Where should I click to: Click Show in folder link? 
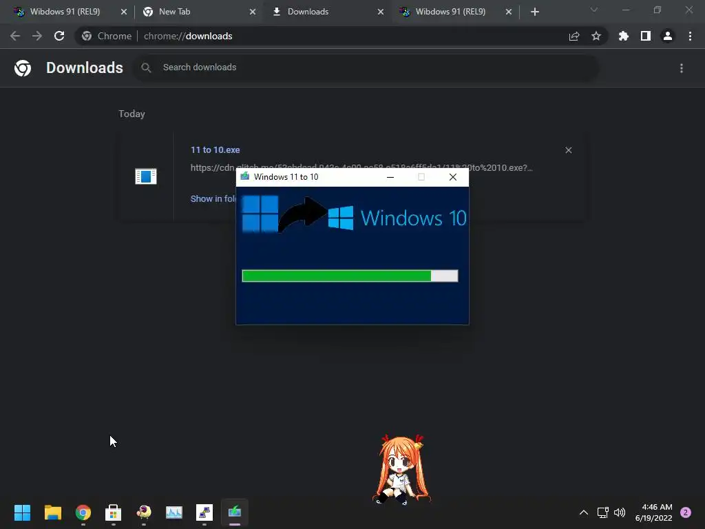tap(213, 199)
